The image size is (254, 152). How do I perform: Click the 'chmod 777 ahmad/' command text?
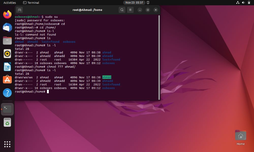pos(61,67)
